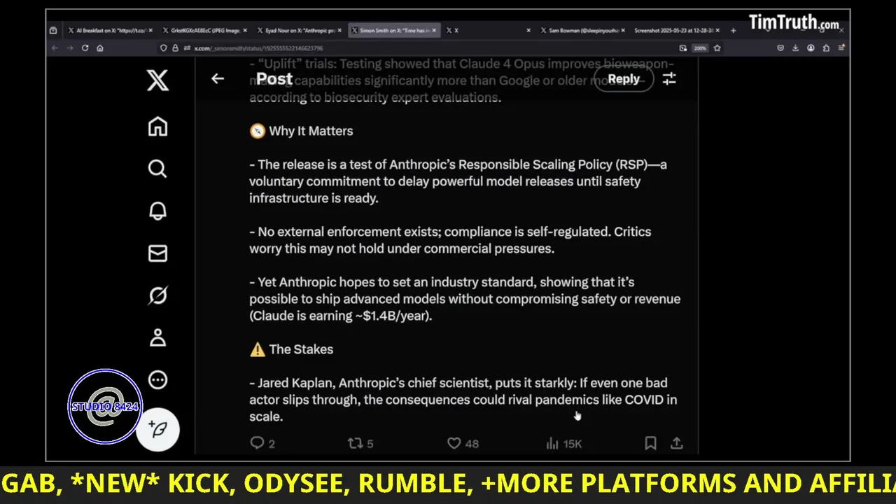Click text 'No external enforcement exists'
The image size is (896, 504).
[348, 232]
